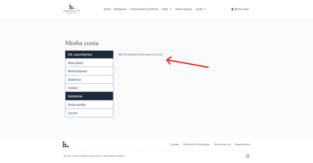This screenshot has width=313, height=163.
Task: Expand the Ajuda dropdown arrow
Action: tap(205, 9)
